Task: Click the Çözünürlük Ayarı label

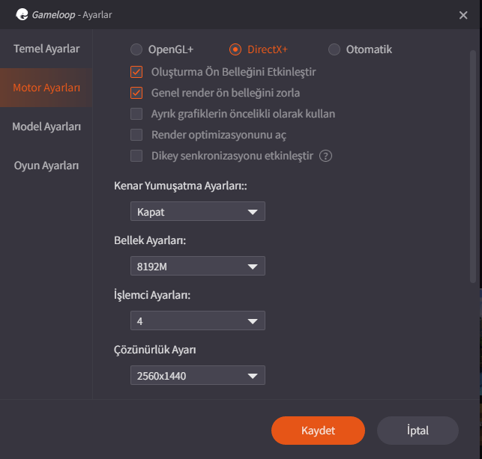Action: pos(155,350)
